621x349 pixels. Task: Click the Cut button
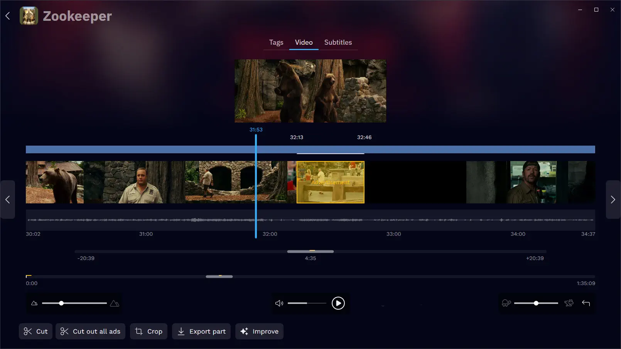(36, 331)
